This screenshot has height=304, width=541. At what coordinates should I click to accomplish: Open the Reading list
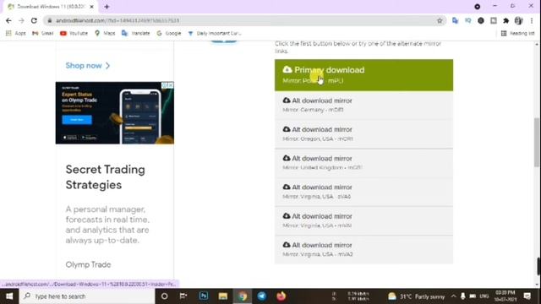tap(517, 33)
